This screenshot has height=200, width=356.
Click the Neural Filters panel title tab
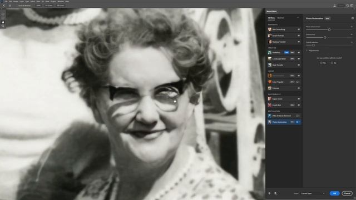pyautogui.click(x=271, y=11)
